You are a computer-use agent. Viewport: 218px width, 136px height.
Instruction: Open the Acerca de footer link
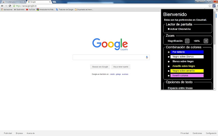pos(31,133)
